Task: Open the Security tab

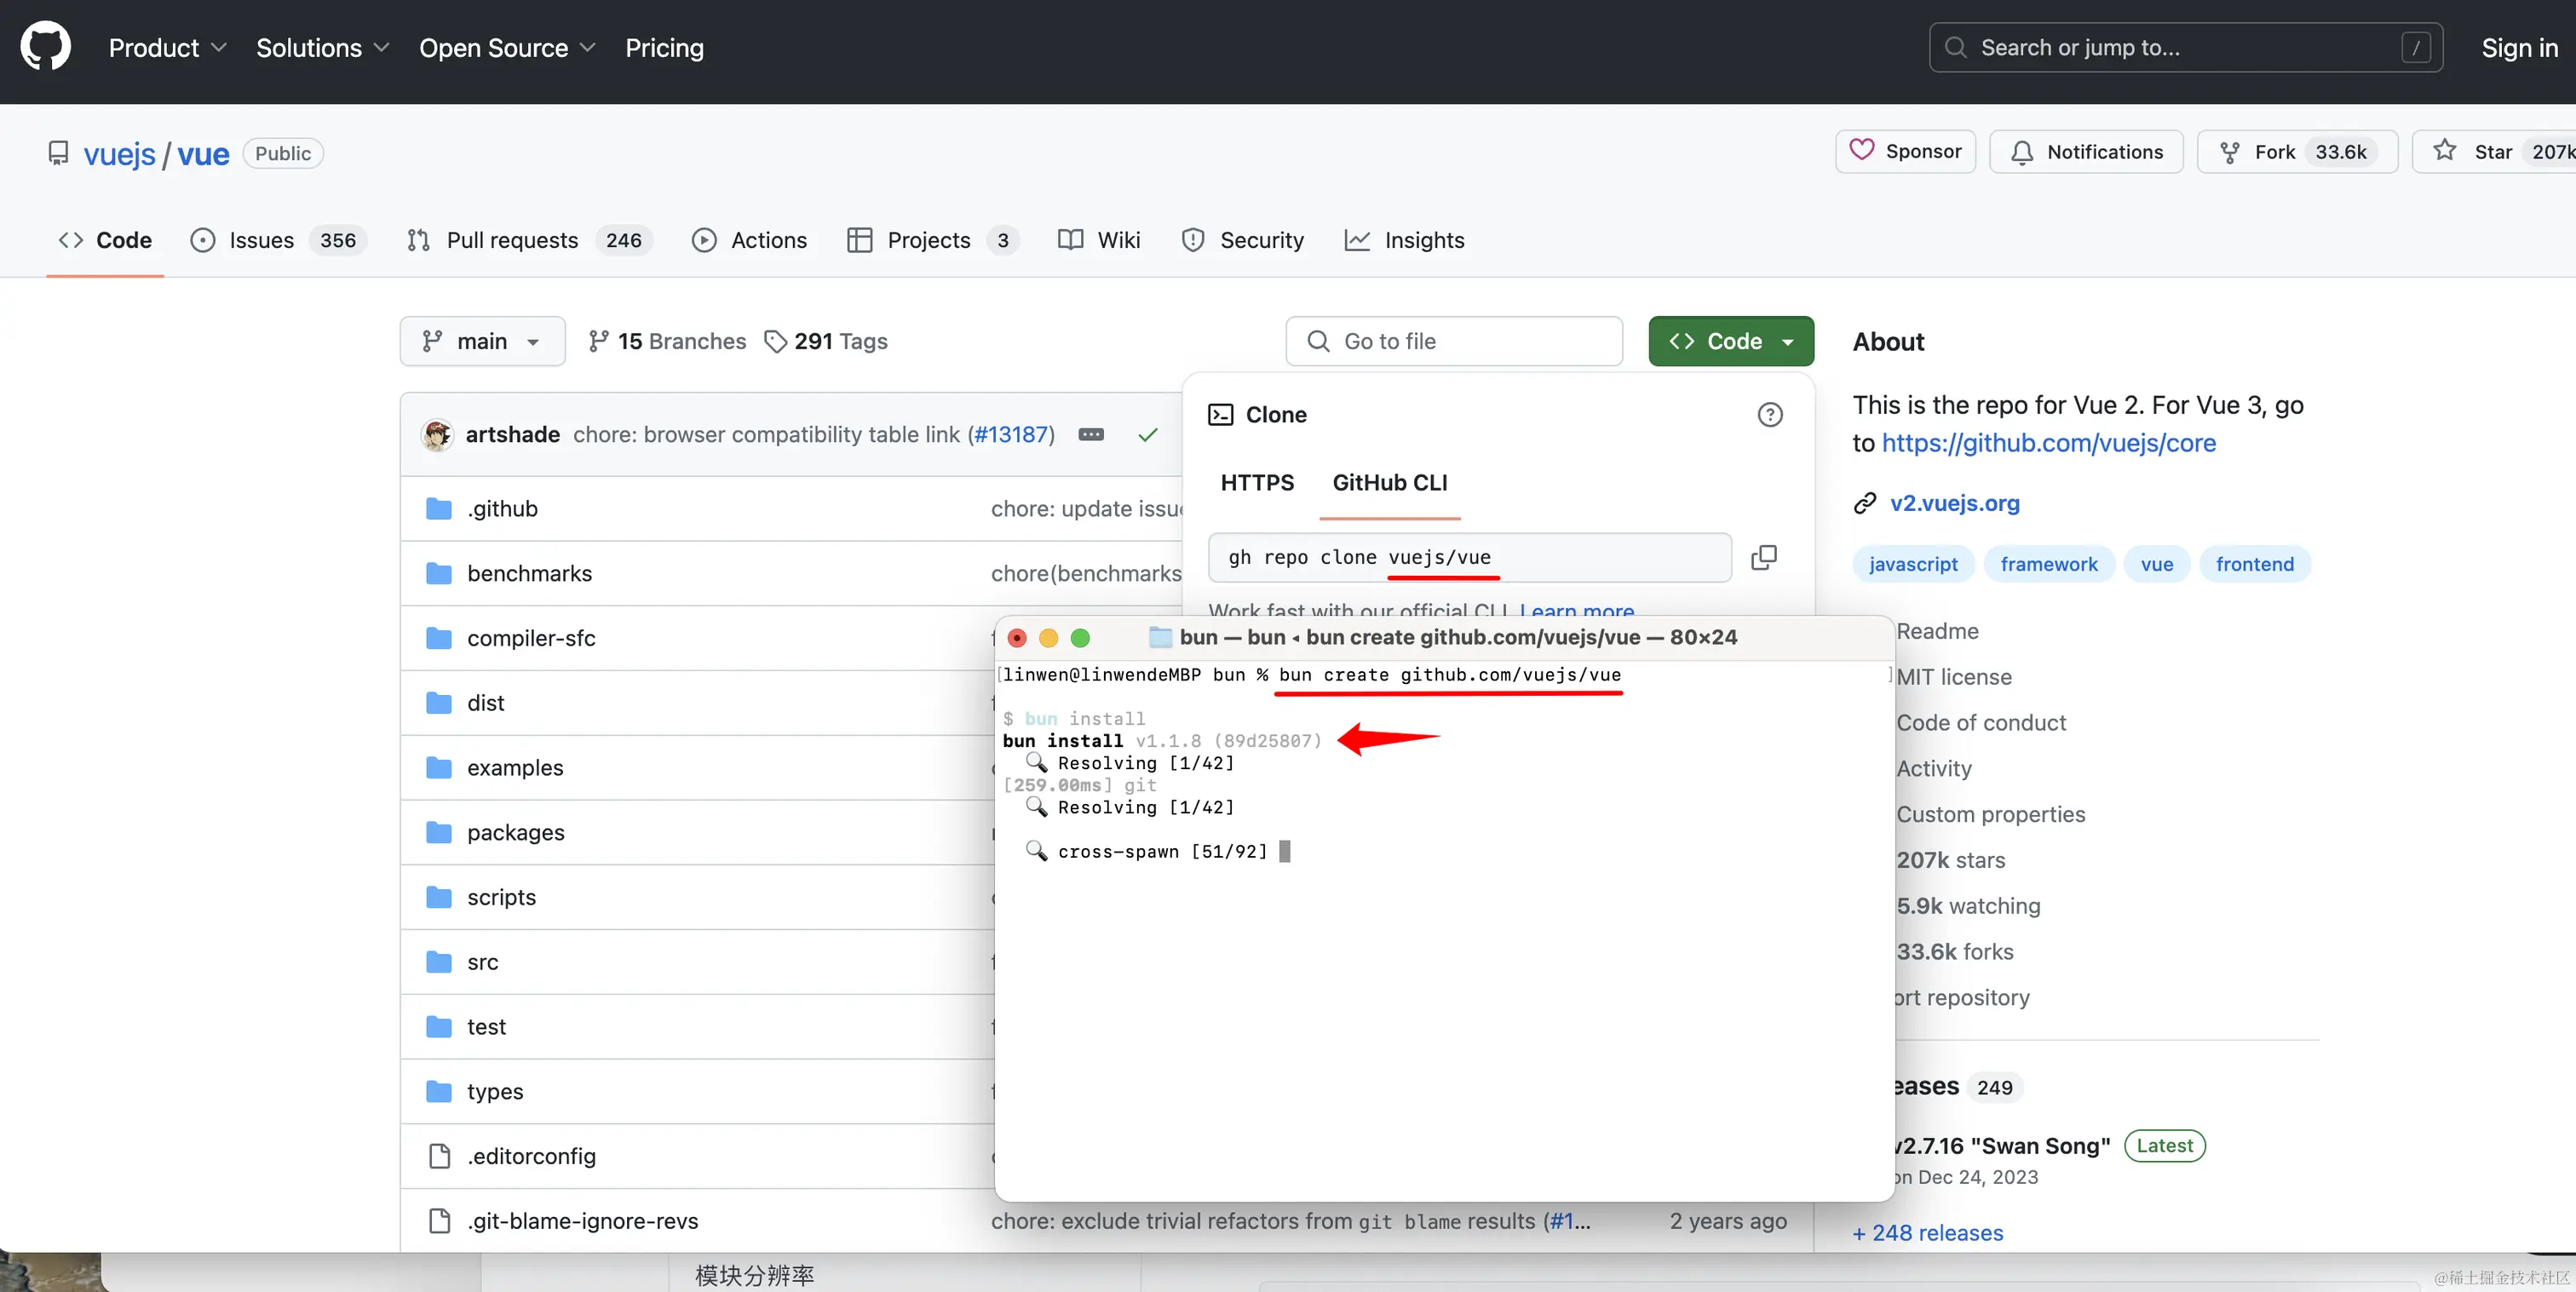Action: tap(1242, 240)
